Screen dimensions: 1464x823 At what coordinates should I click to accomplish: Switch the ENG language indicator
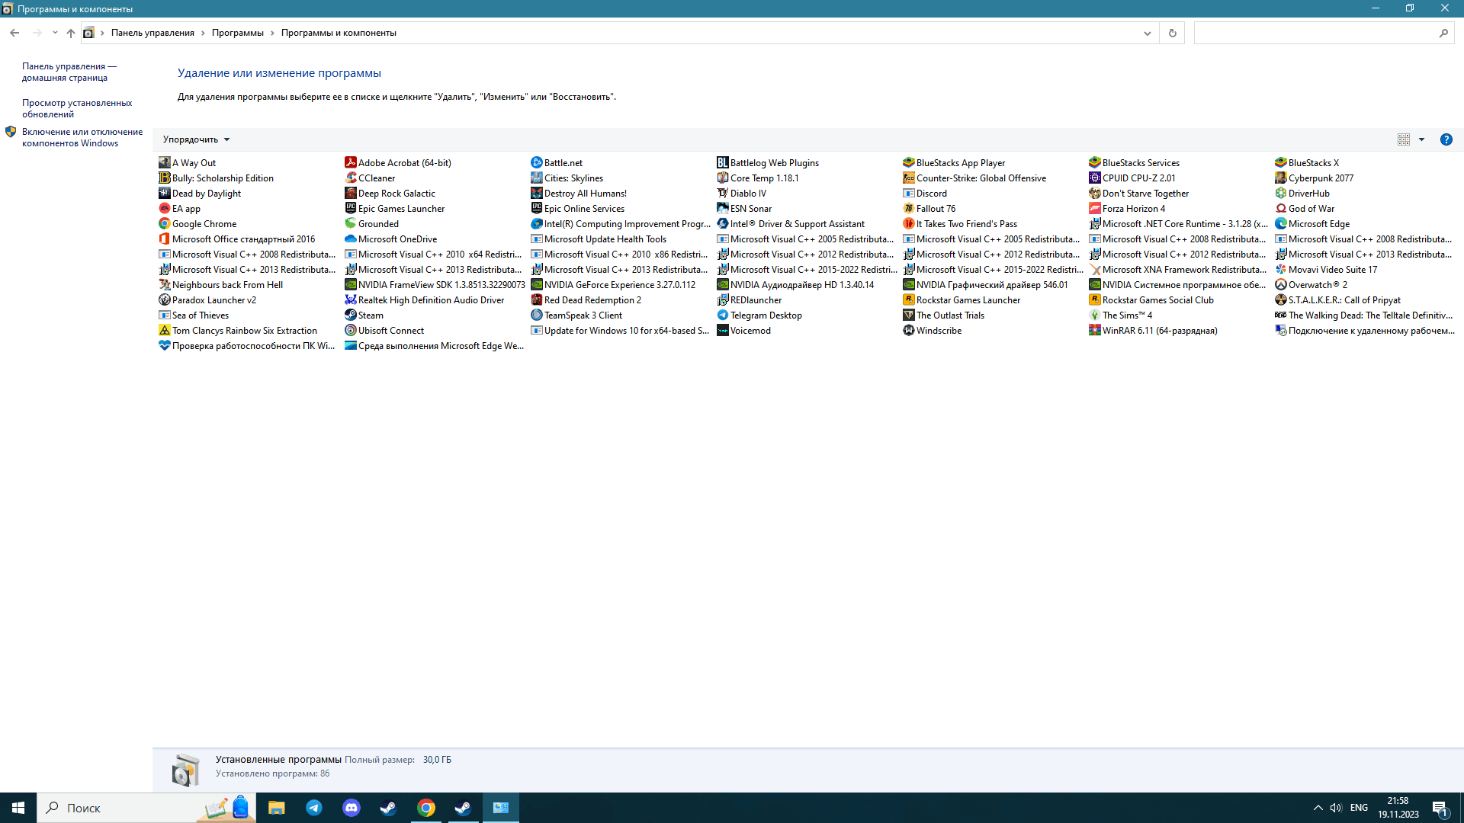1359,808
